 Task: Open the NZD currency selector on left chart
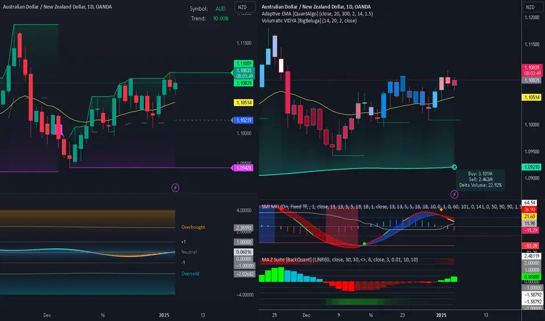pyautogui.click(x=244, y=7)
